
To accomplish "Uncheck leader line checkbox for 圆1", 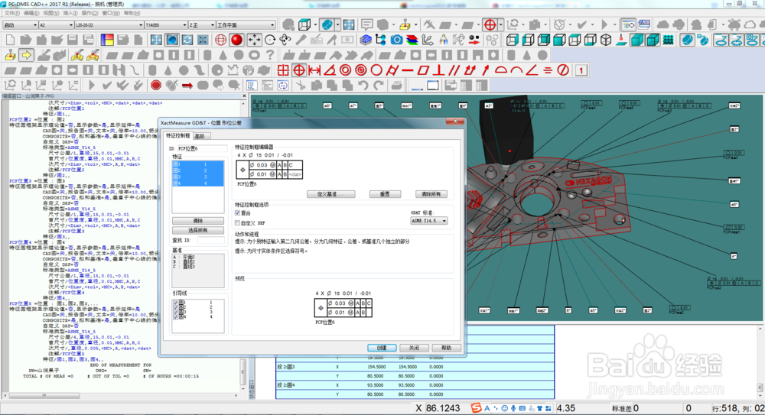I will click(x=176, y=303).
